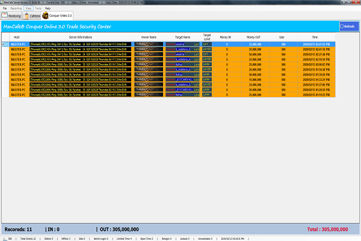Click the Target Level cell of the highlighted row
Screen dimensions: 361x241
pos(207,44)
